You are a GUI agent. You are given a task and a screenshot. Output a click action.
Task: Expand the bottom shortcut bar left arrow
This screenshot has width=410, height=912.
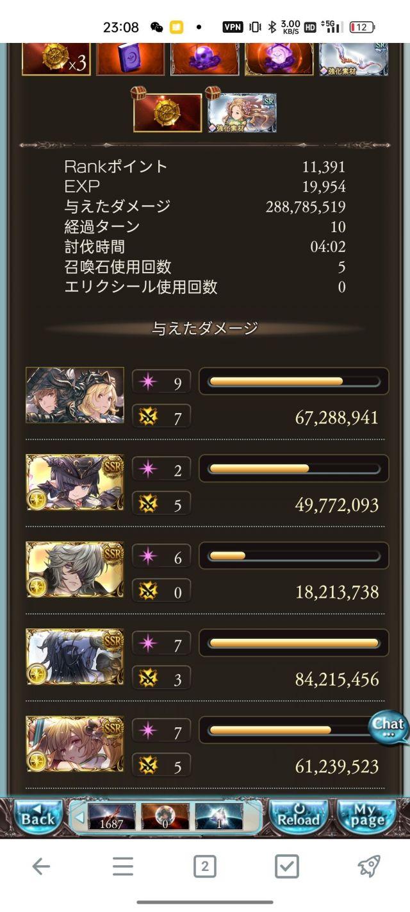pyautogui.click(x=79, y=818)
